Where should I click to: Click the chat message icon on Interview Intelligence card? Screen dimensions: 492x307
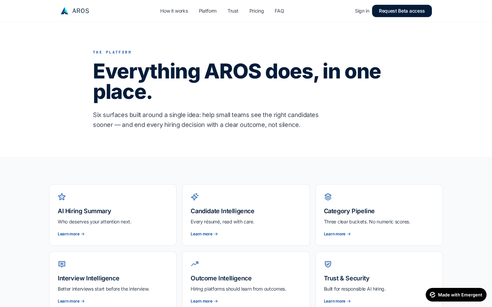62,264
